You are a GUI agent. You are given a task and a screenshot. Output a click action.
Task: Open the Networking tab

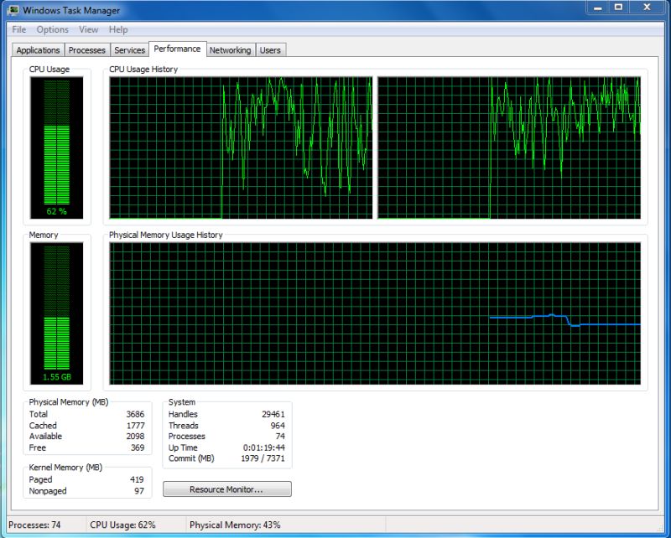[230, 49]
